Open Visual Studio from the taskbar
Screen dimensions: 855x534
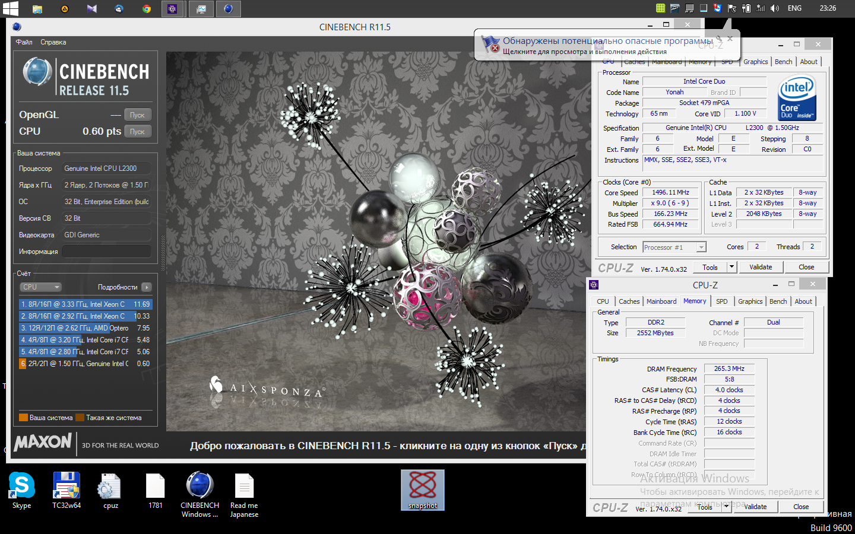(92, 9)
